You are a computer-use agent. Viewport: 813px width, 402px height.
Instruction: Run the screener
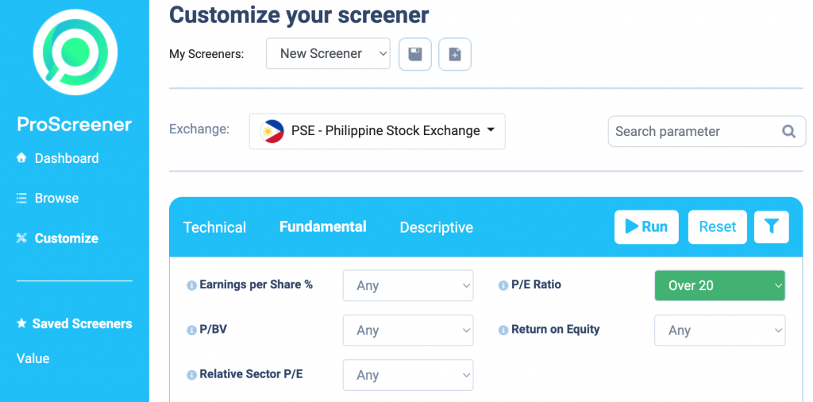(646, 226)
